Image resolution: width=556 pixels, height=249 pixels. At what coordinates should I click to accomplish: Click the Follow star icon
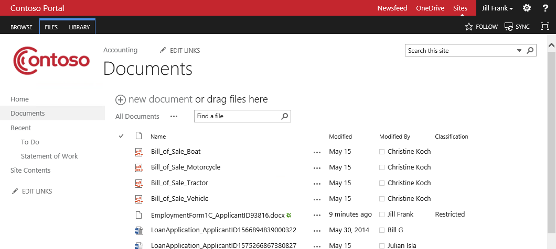[469, 27]
